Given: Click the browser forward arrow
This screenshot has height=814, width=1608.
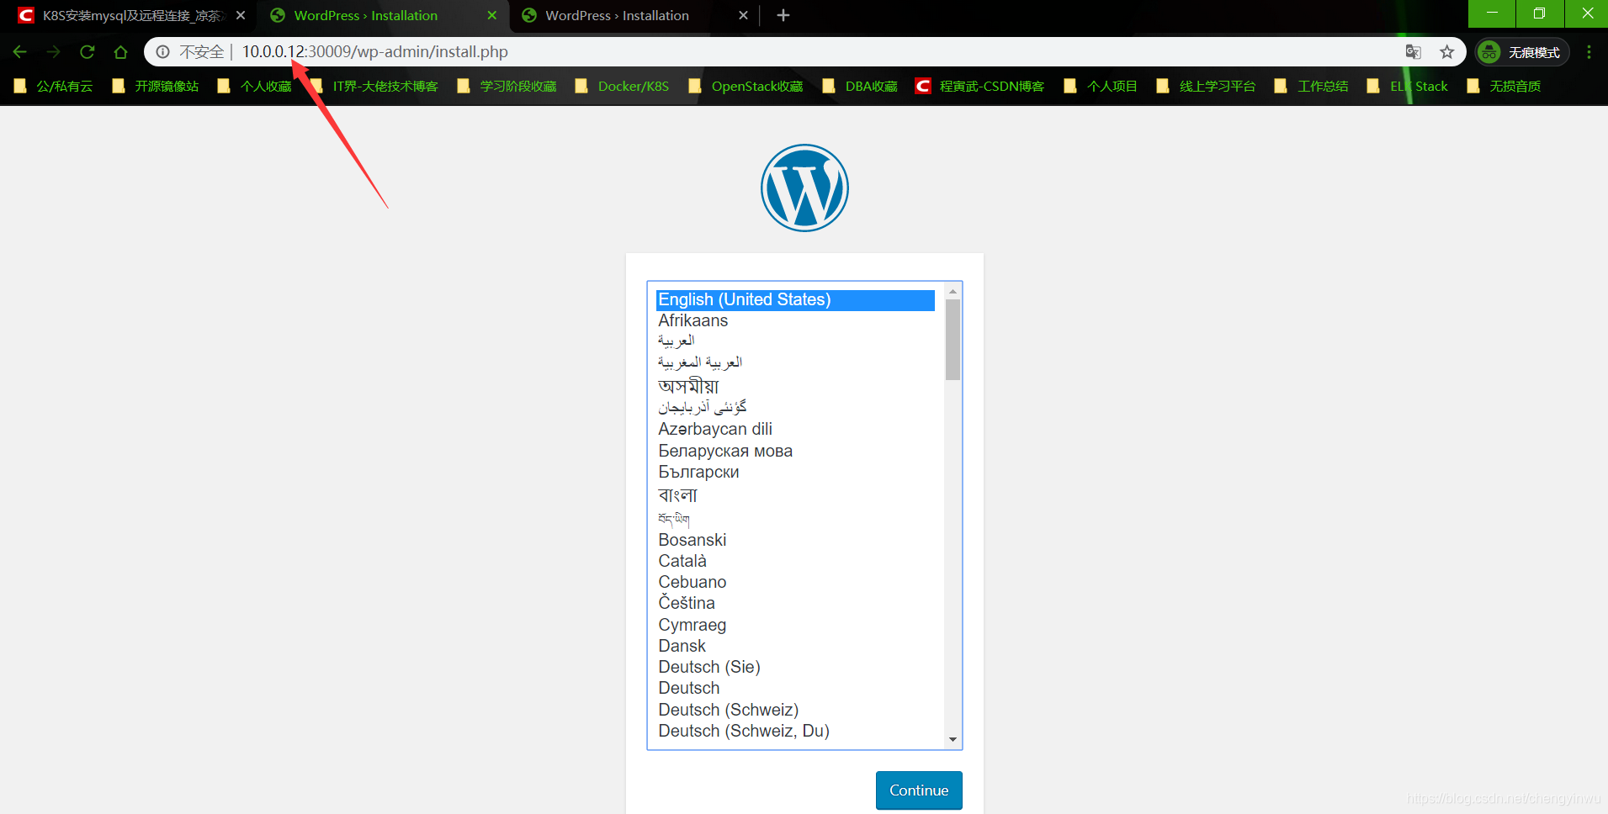Looking at the screenshot, I should pos(54,52).
